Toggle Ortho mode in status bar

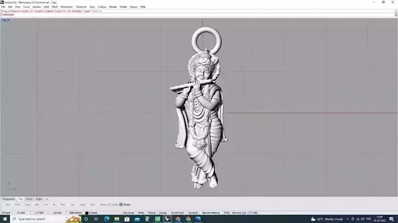click(x=141, y=213)
